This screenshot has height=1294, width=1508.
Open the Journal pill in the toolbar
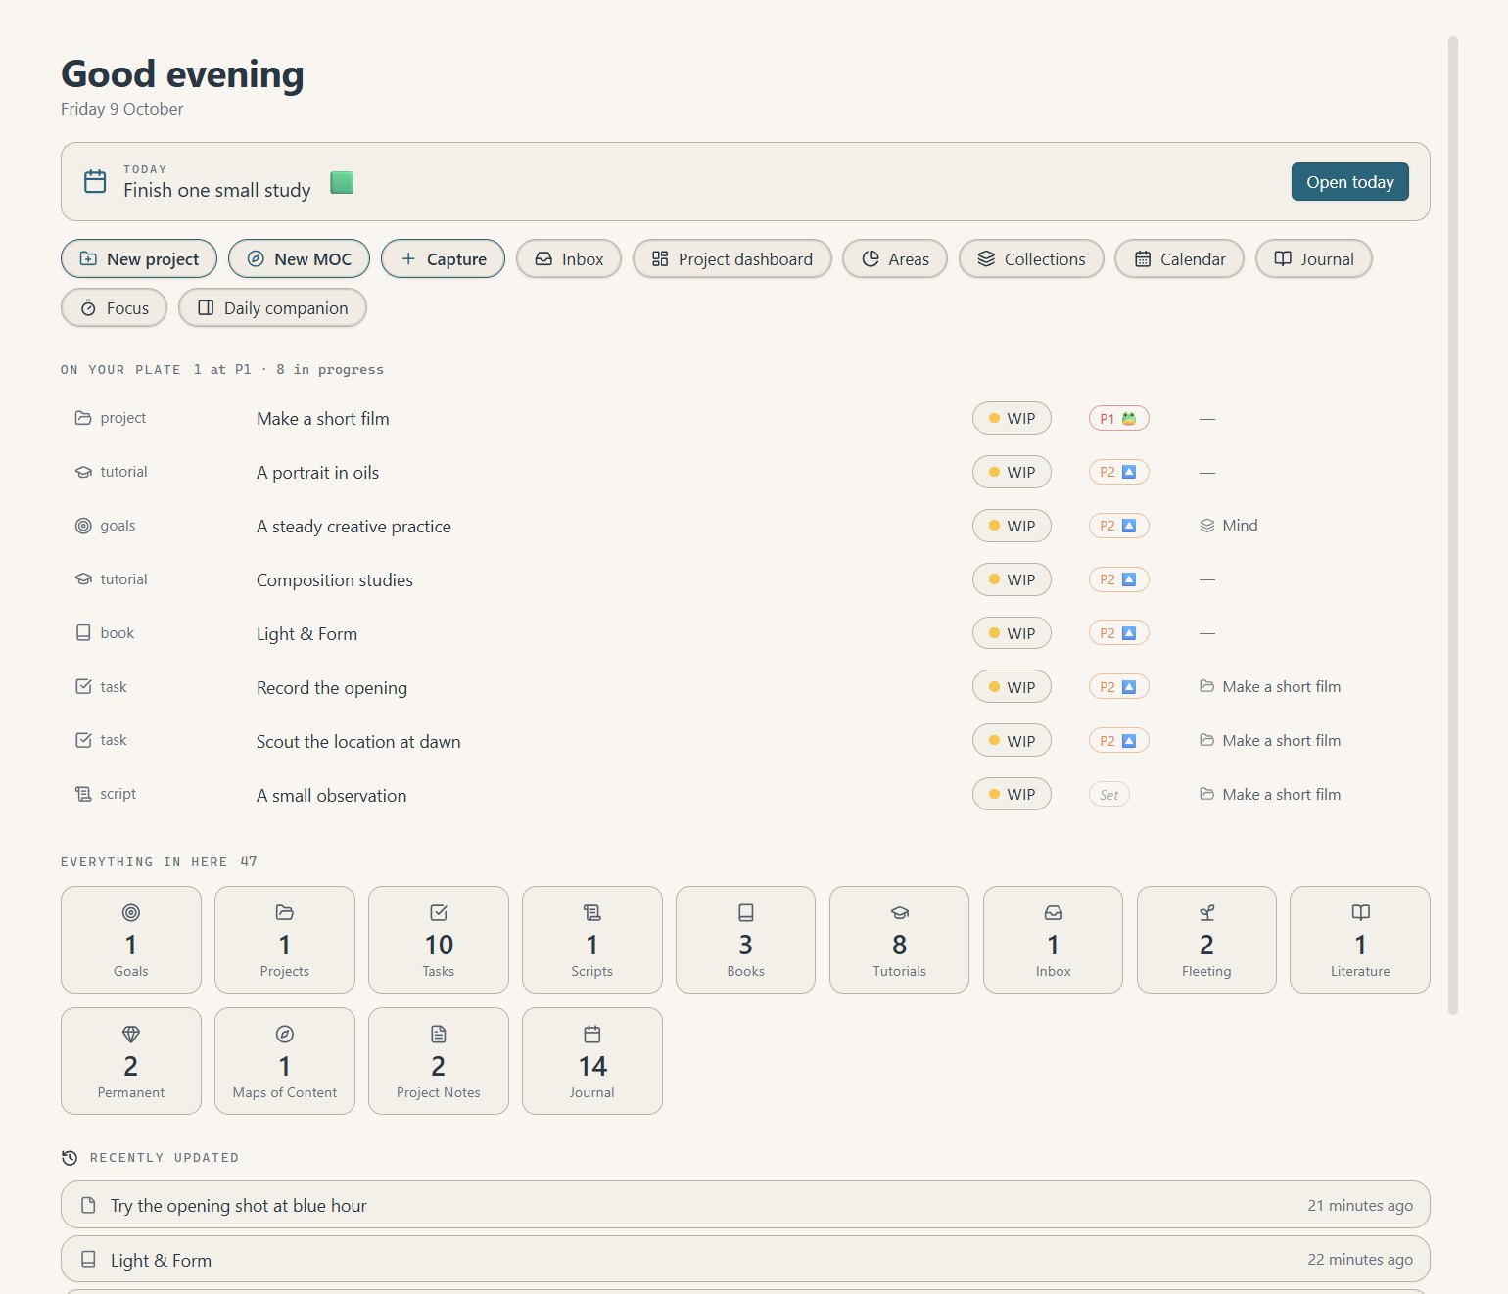pyautogui.click(x=1313, y=258)
